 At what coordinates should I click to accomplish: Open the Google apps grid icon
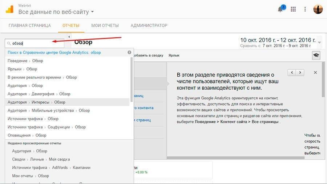pos(293,9)
